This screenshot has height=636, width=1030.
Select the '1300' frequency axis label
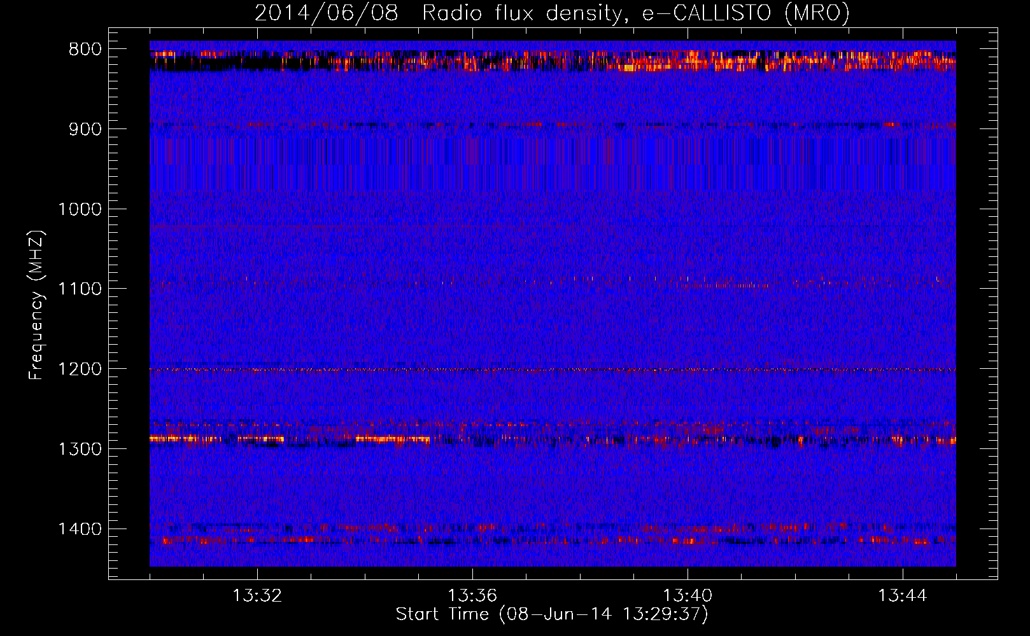(x=80, y=450)
